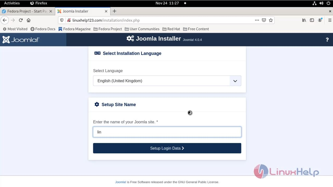The image size is (333, 187).
Task: Switch to the Joomla Installer tab
Action: pyautogui.click(x=82, y=11)
